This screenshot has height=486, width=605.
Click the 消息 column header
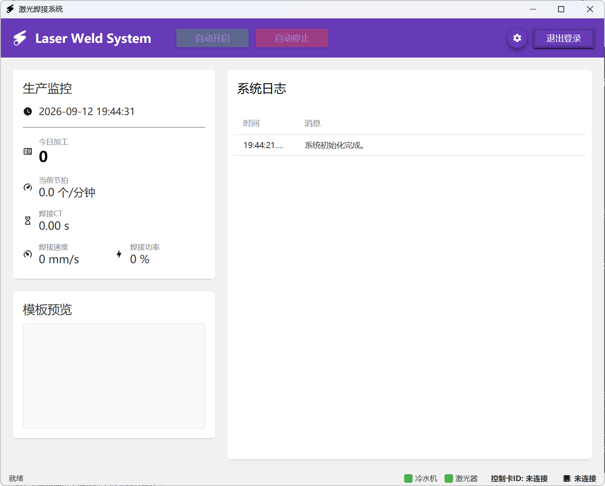click(313, 123)
